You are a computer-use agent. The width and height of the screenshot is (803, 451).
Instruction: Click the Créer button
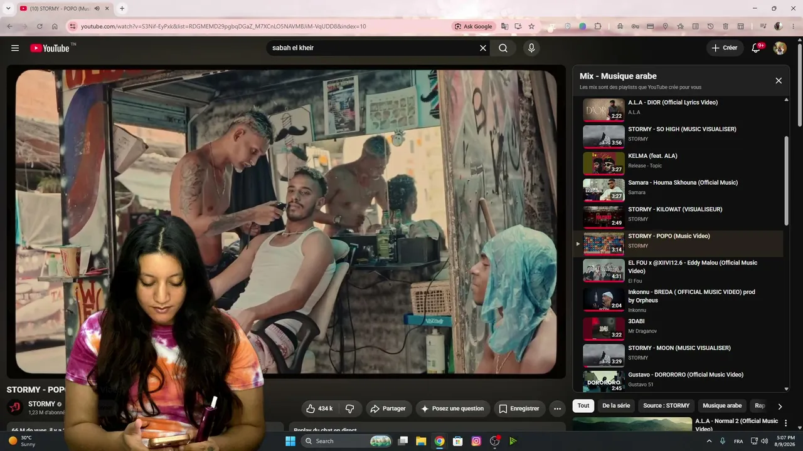[x=725, y=48]
